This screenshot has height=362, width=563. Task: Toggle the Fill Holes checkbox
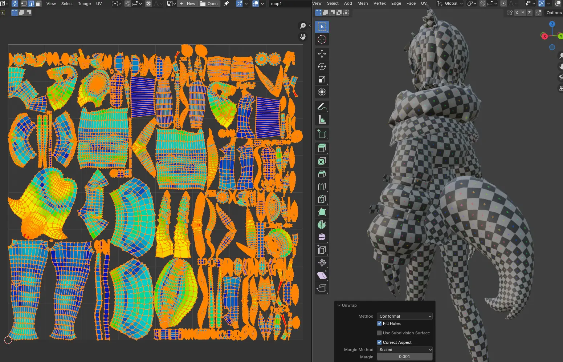click(379, 323)
